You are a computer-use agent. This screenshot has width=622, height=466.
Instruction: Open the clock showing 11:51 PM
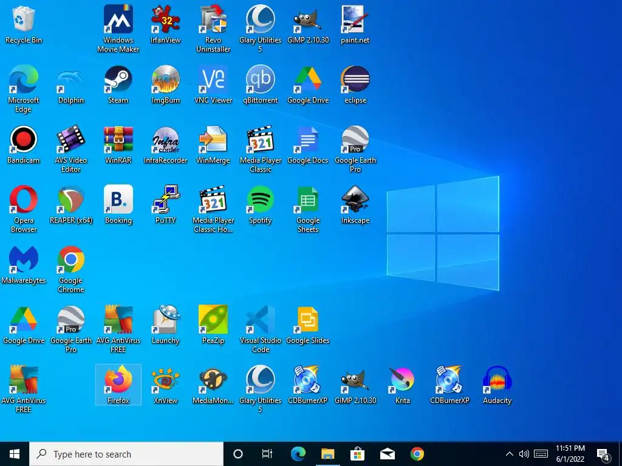(570, 454)
